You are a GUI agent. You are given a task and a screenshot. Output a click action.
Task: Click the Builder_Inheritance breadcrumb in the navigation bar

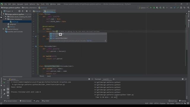(29, 8)
